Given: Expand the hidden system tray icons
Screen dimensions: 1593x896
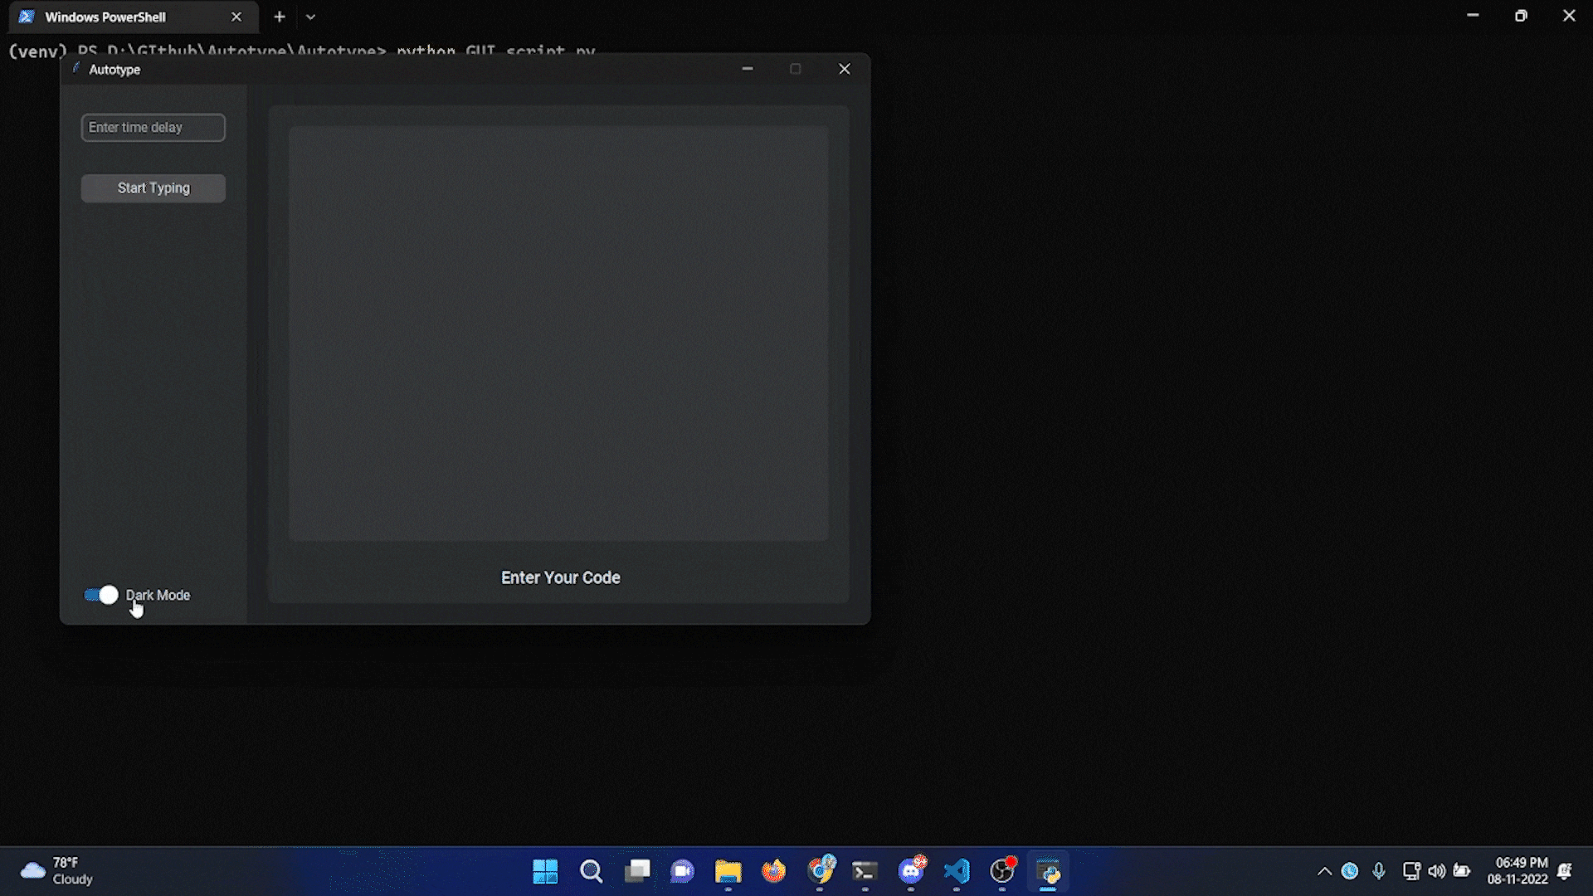Looking at the screenshot, I should pyautogui.click(x=1324, y=871).
